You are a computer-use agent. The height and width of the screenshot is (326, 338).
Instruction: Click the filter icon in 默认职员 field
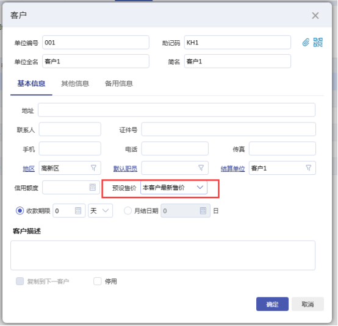pos(201,168)
